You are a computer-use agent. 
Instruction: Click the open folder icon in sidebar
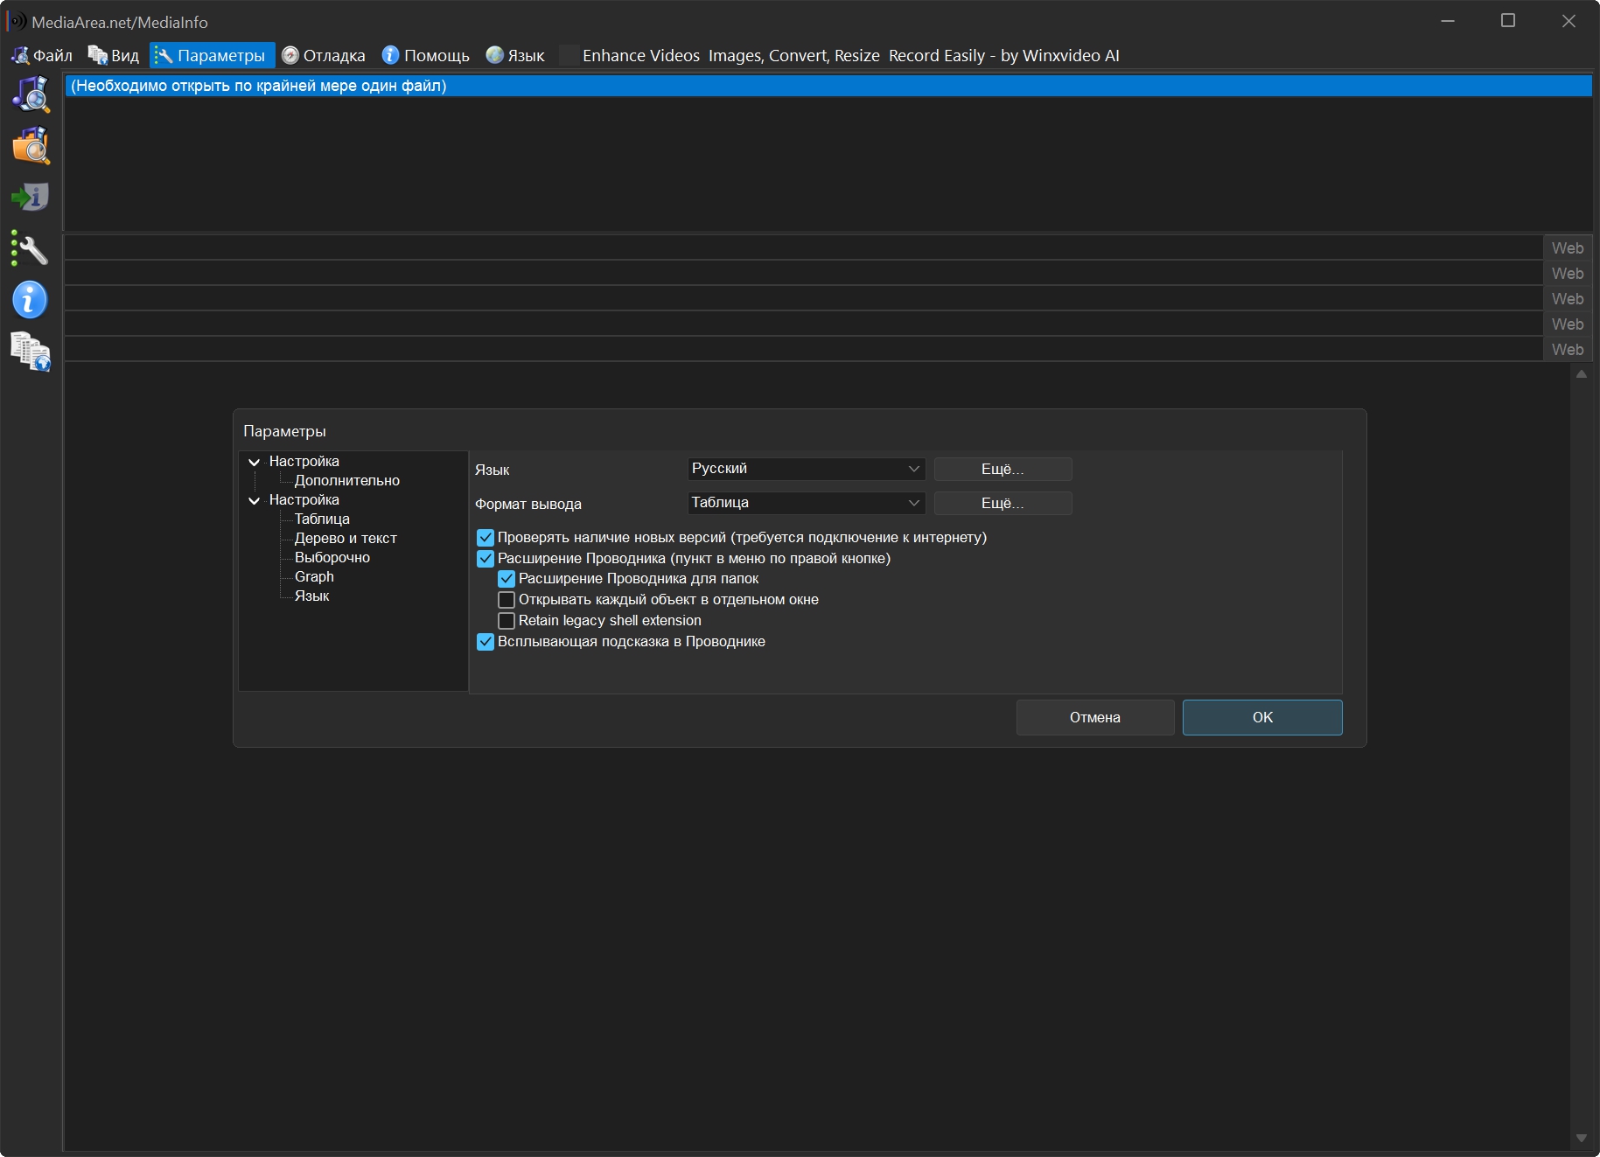pyautogui.click(x=31, y=145)
